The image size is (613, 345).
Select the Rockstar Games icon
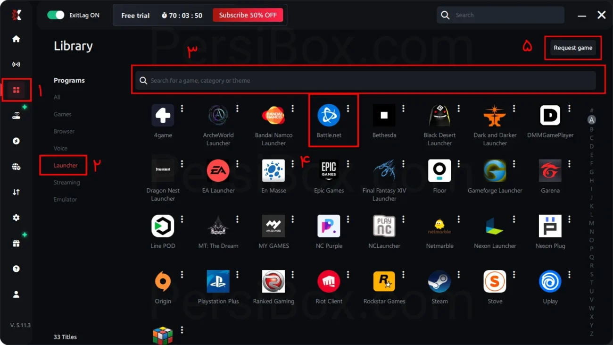(x=384, y=281)
